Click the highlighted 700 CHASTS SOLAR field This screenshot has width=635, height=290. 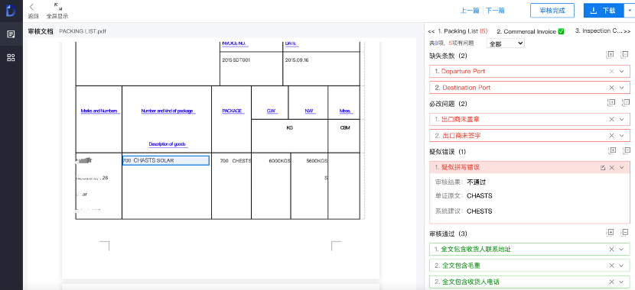(x=165, y=160)
